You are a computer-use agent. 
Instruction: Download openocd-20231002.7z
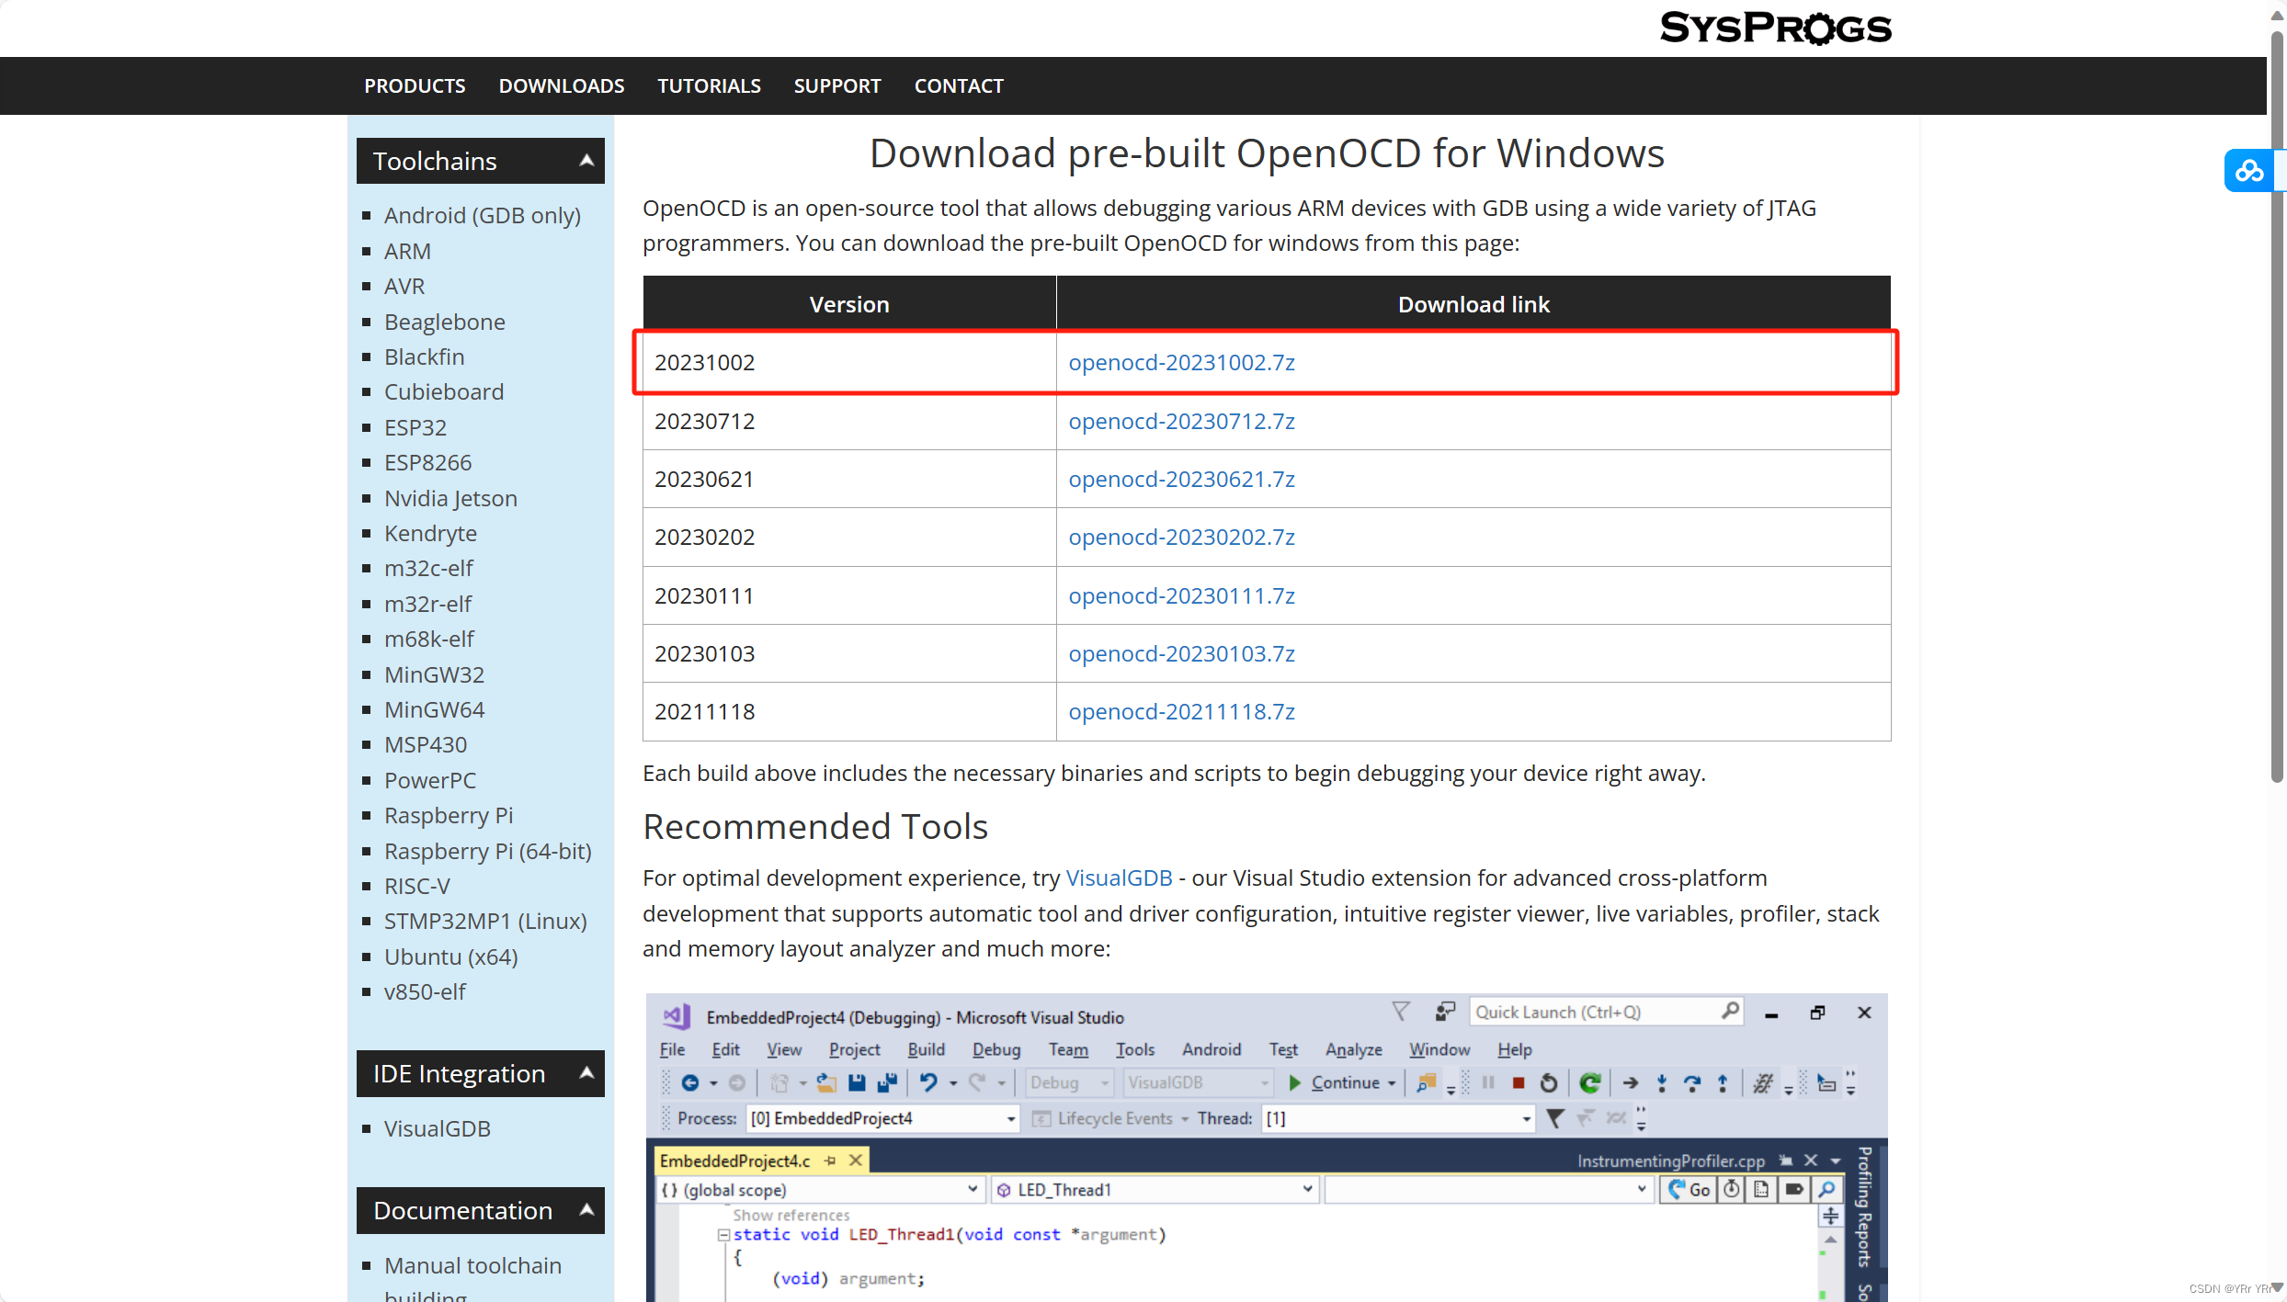click(1181, 362)
